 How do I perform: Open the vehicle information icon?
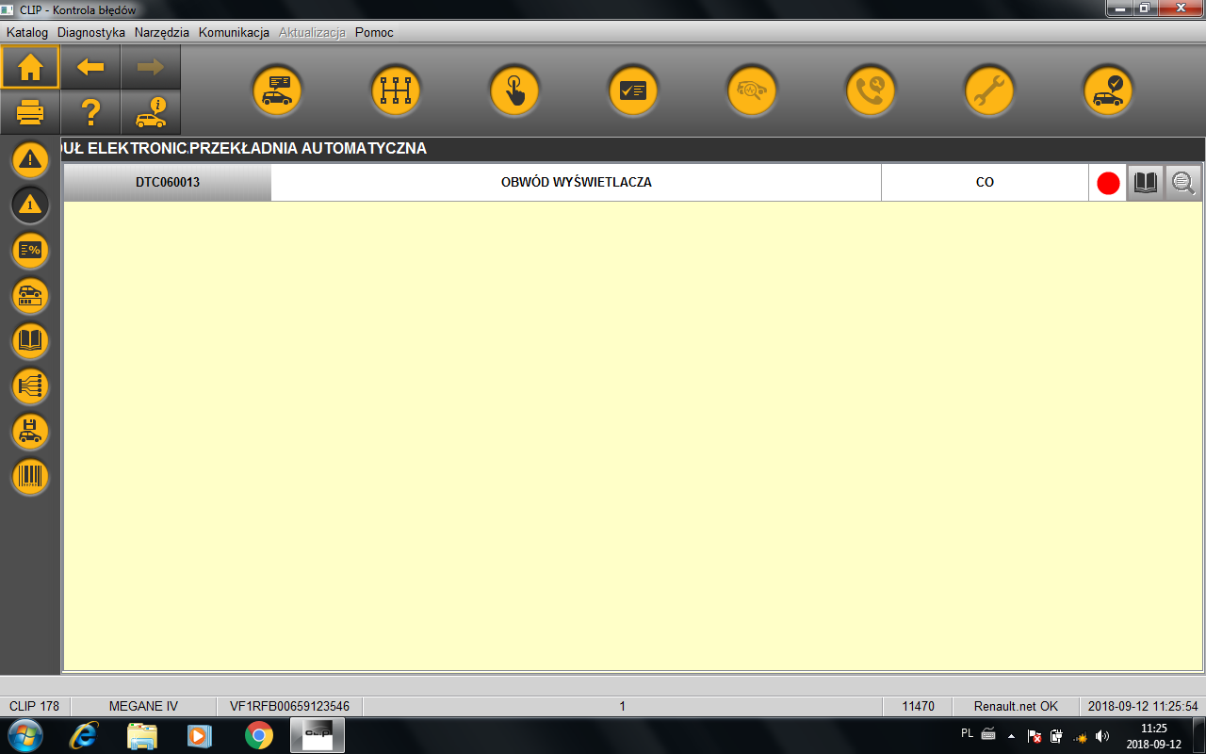[x=151, y=113]
